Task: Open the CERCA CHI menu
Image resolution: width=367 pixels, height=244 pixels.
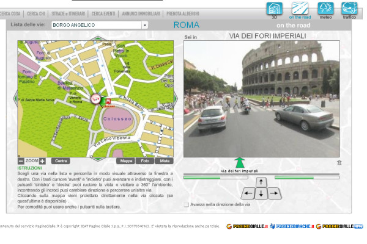Action: point(36,14)
